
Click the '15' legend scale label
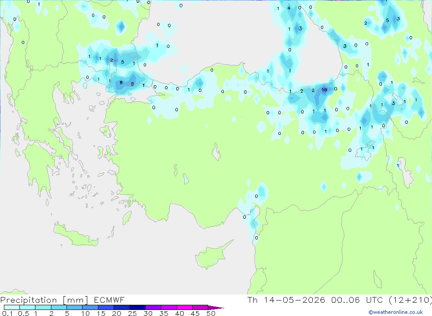point(101,313)
